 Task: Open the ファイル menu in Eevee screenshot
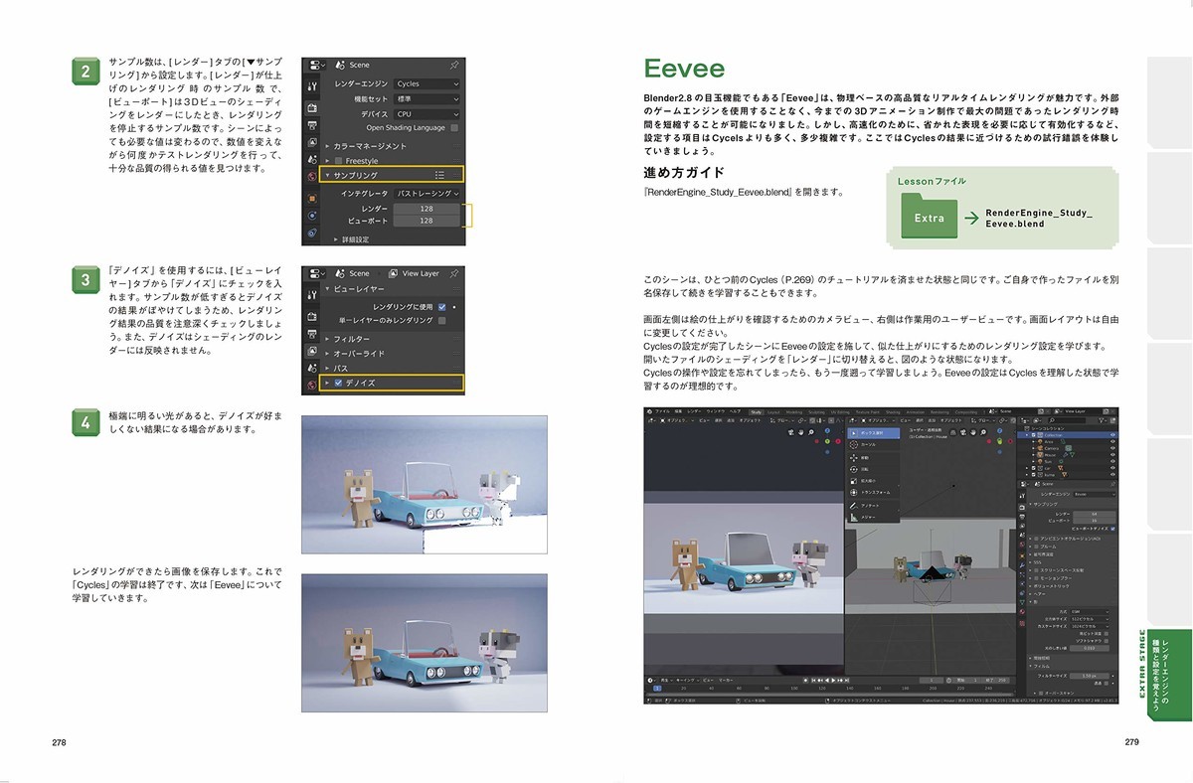tap(662, 411)
